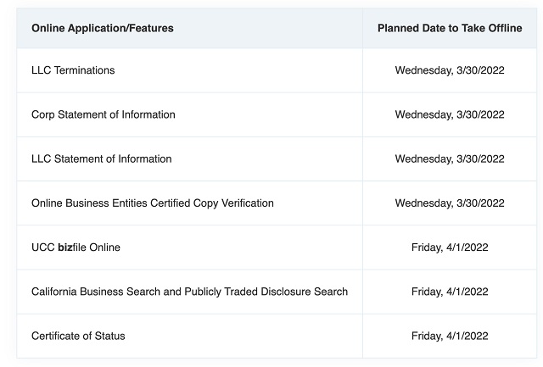Select the Corp Statement of Information cell
Screen dimensions: 543x367
103,114
